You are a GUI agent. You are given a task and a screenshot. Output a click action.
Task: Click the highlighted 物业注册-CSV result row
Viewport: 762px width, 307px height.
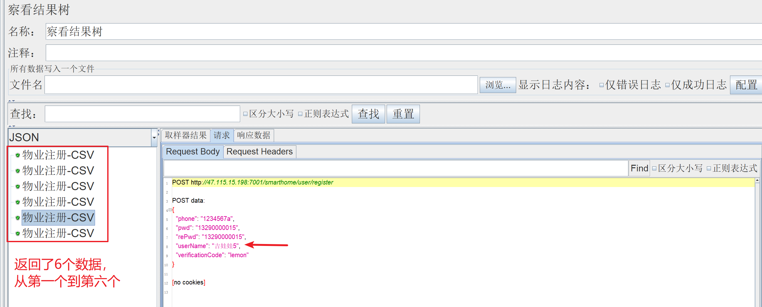(58, 218)
